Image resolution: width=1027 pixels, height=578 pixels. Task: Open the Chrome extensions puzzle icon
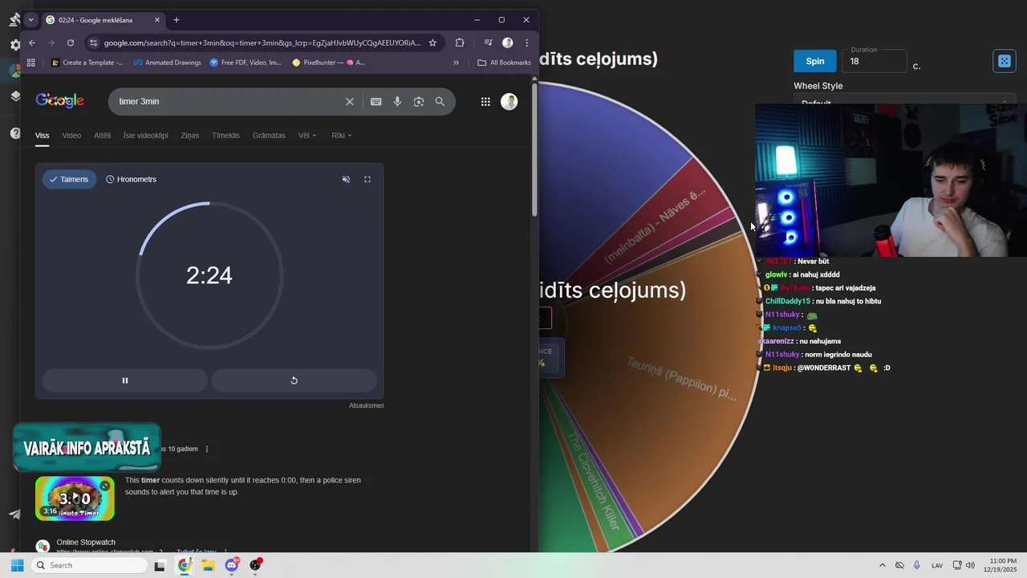tap(460, 43)
